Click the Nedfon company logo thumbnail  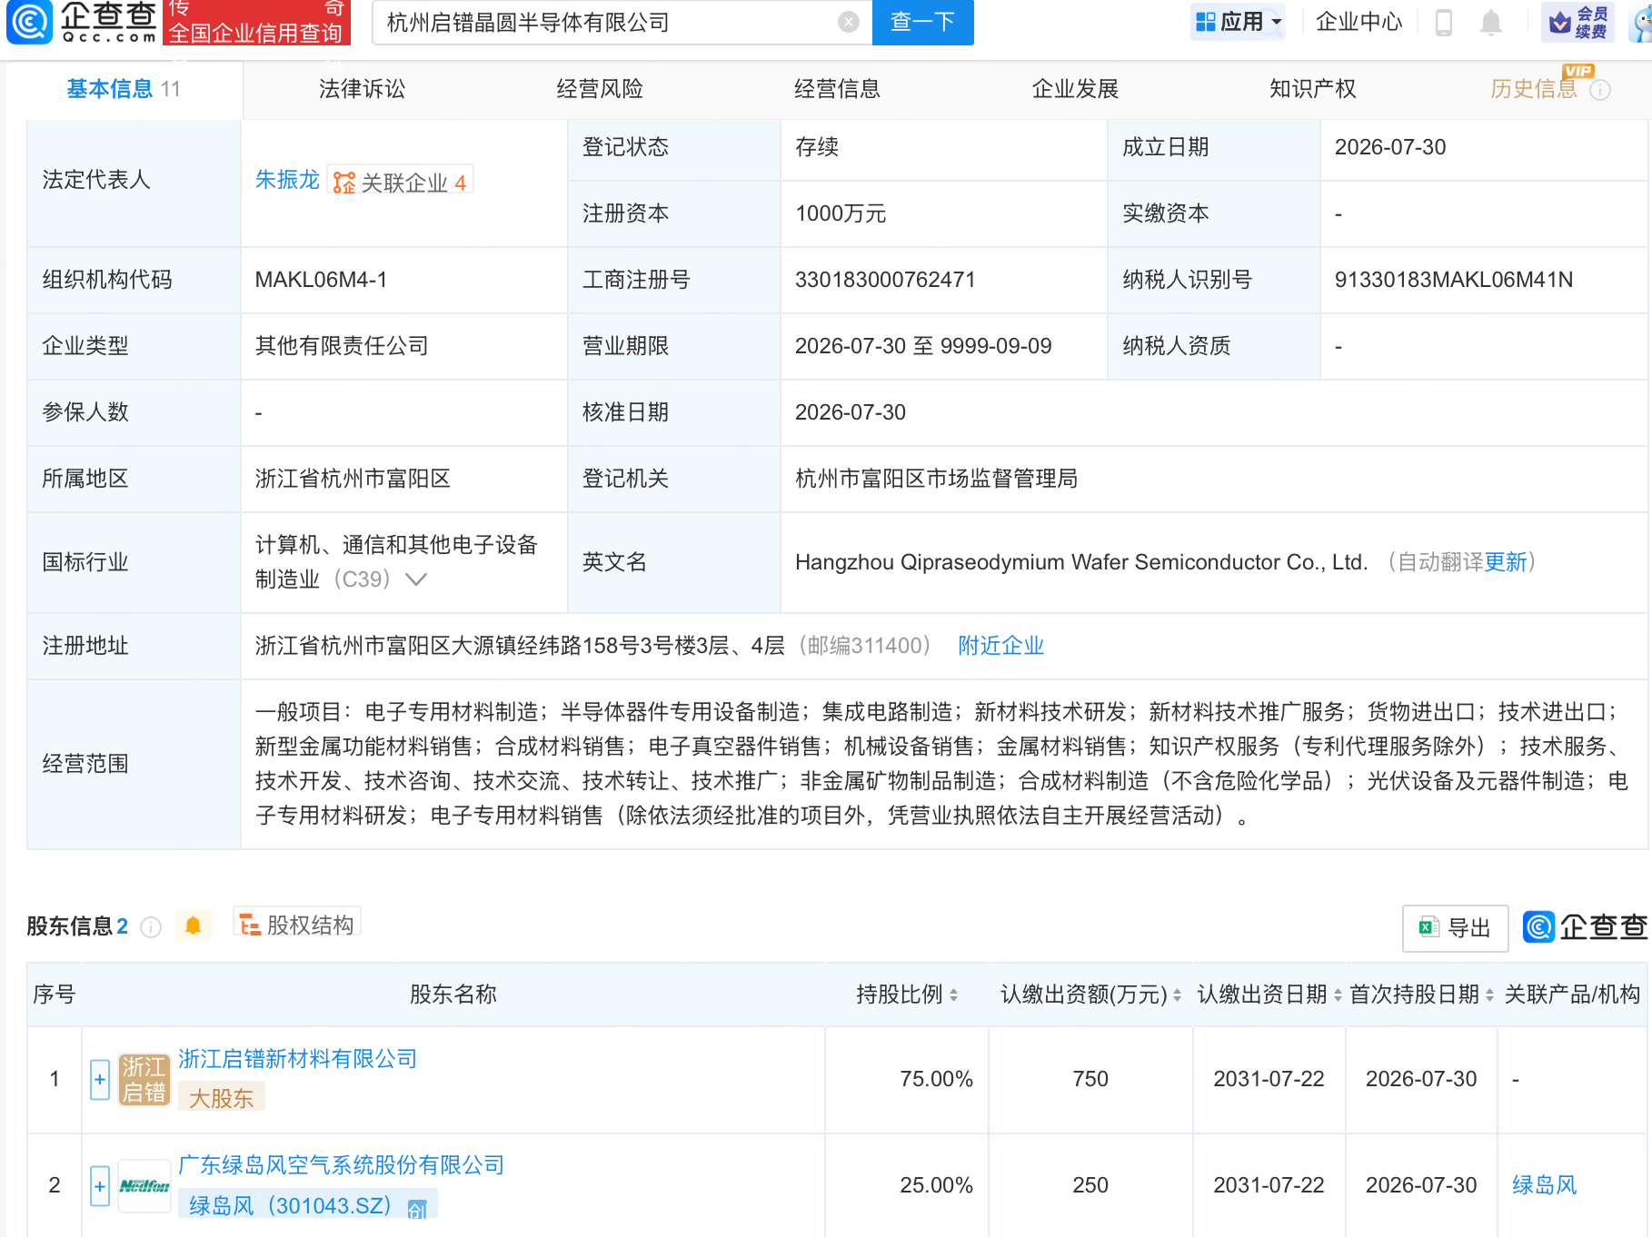tap(144, 1185)
